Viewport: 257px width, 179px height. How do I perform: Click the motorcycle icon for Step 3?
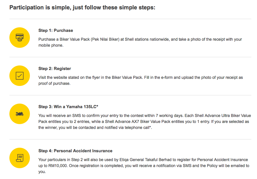coord(20,114)
